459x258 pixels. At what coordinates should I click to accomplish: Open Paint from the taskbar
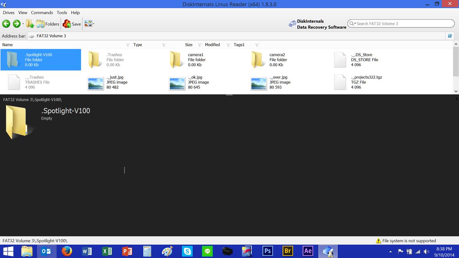pyautogui.click(x=167, y=251)
